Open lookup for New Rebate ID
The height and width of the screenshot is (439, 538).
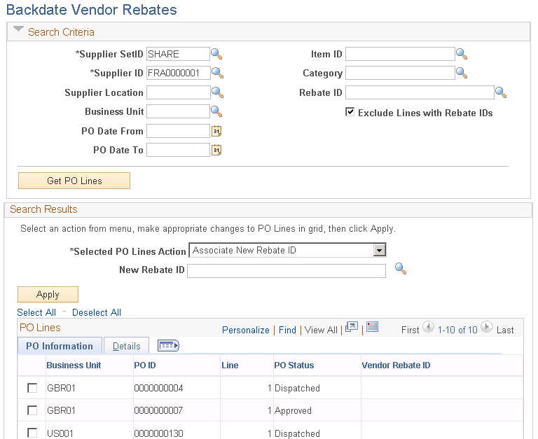click(x=401, y=269)
